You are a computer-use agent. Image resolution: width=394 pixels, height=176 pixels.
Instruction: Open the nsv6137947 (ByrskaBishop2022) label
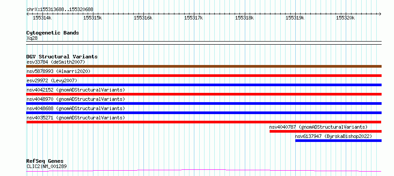(333, 136)
